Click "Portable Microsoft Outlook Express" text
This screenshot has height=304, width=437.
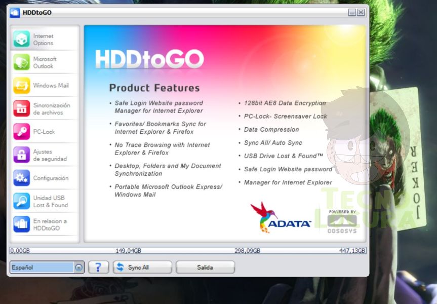[x=168, y=191]
